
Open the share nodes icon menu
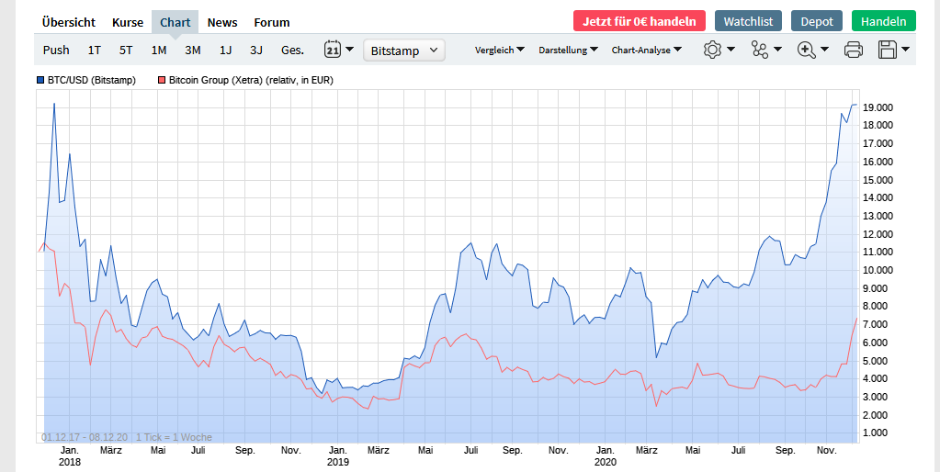coord(760,50)
